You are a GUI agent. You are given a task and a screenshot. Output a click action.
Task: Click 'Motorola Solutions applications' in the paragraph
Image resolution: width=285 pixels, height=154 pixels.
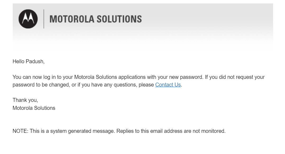click(110, 77)
